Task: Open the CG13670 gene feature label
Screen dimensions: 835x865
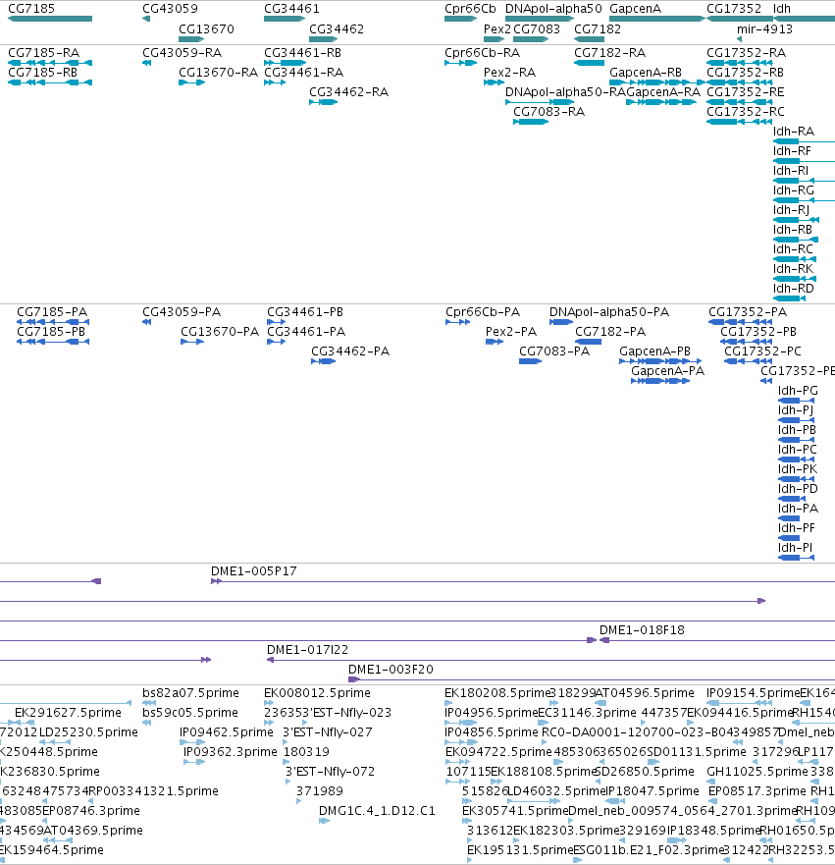Action: click(206, 28)
